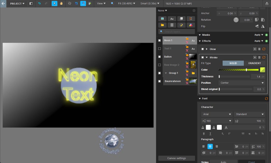Collapse the Group 1 layer tree
The height and width of the screenshot is (163, 271).
(x=166, y=73)
